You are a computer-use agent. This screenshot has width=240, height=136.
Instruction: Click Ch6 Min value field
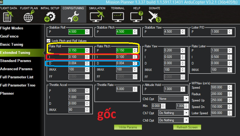[x=156, y=106]
